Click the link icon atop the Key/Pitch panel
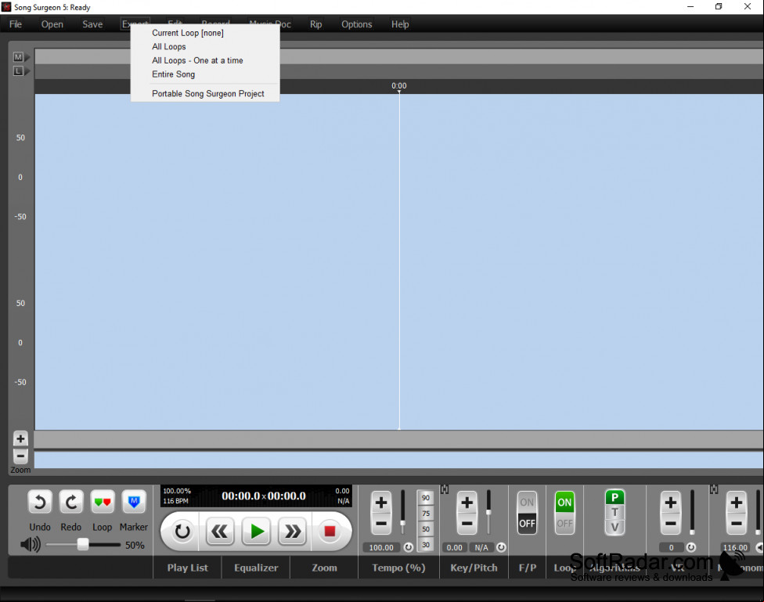 (445, 489)
